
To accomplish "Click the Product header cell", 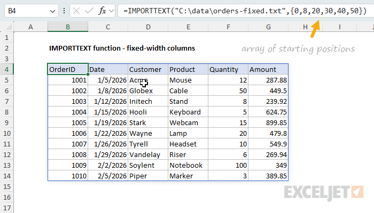I will click(x=188, y=69).
